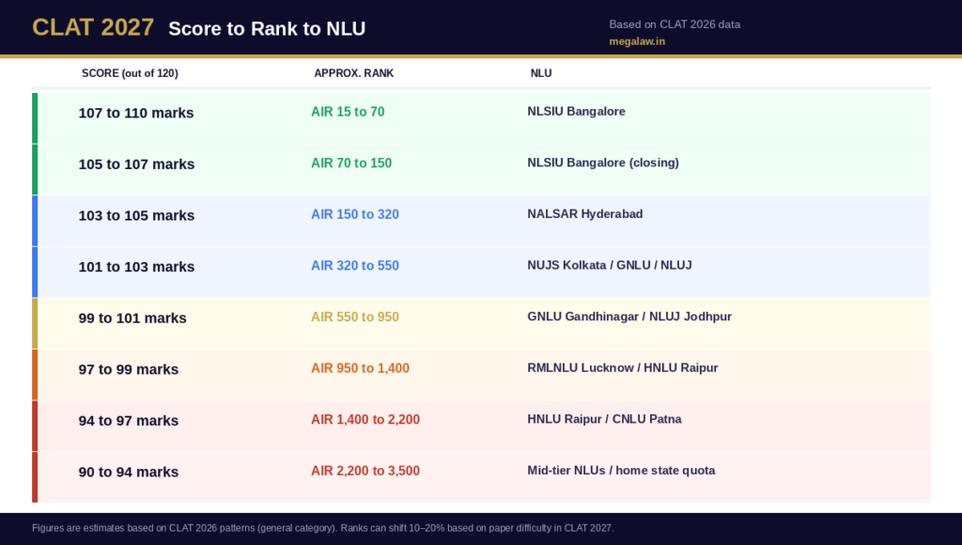Click 'NUJS Kolkata / GNLU / NLUJ' cell
The height and width of the screenshot is (545, 962).
610,265
